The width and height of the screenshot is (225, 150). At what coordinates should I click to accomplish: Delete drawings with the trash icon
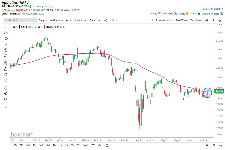click(6, 88)
